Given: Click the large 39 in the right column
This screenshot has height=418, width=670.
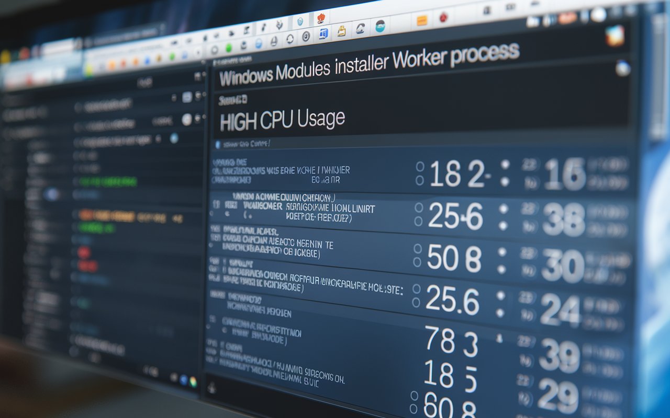Looking at the screenshot, I should tap(559, 355).
